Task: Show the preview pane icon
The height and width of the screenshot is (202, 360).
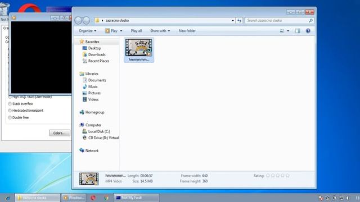Action: (x=298, y=31)
